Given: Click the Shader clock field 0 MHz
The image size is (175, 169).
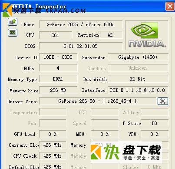Looking at the screenshot, I should pyautogui.click(x=155, y=166).
